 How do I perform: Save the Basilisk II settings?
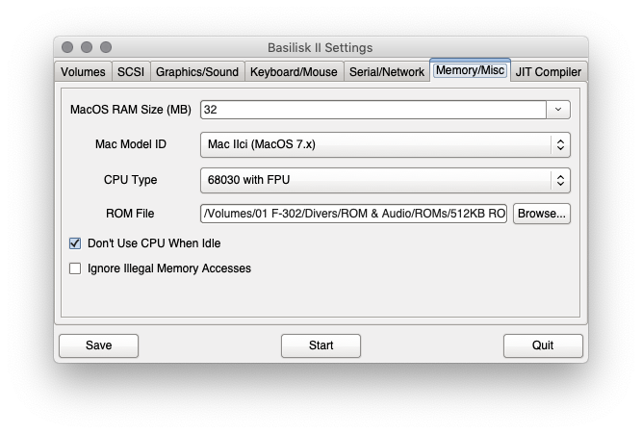(x=99, y=345)
